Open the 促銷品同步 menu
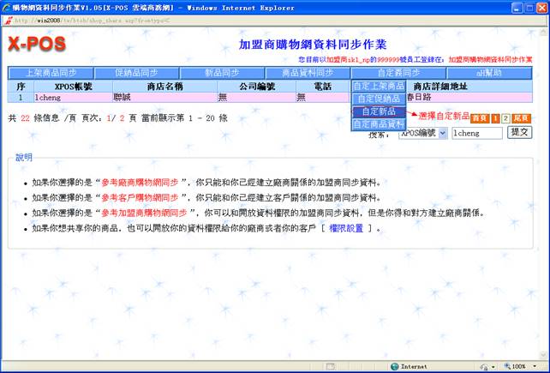This screenshot has height=373, width=550. (136, 73)
